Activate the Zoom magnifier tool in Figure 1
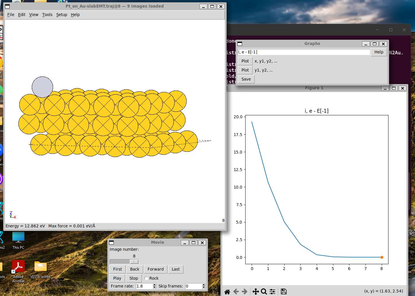 [x=264, y=291]
